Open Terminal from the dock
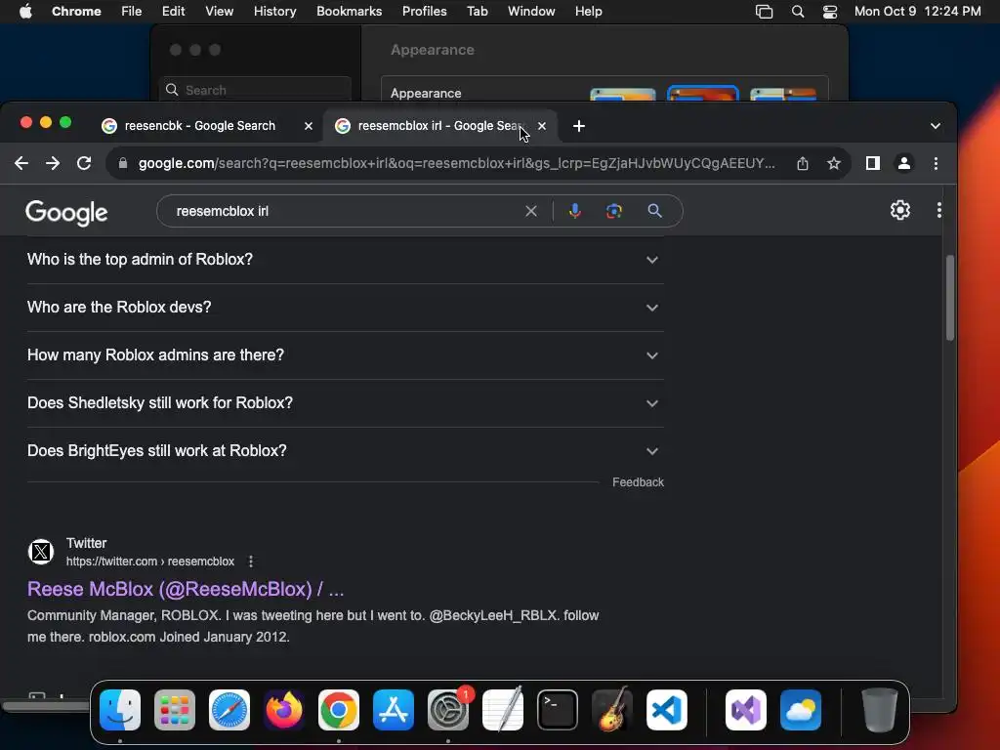This screenshot has width=1000, height=750. tap(558, 710)
